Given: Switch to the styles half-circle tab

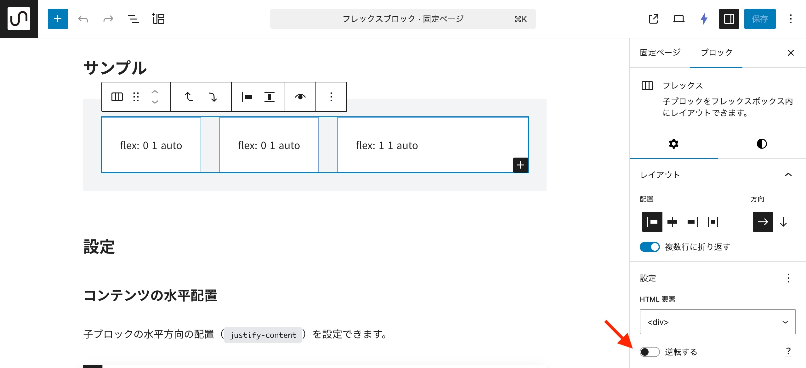Looking at the screenshot, I should coord(762,144).
